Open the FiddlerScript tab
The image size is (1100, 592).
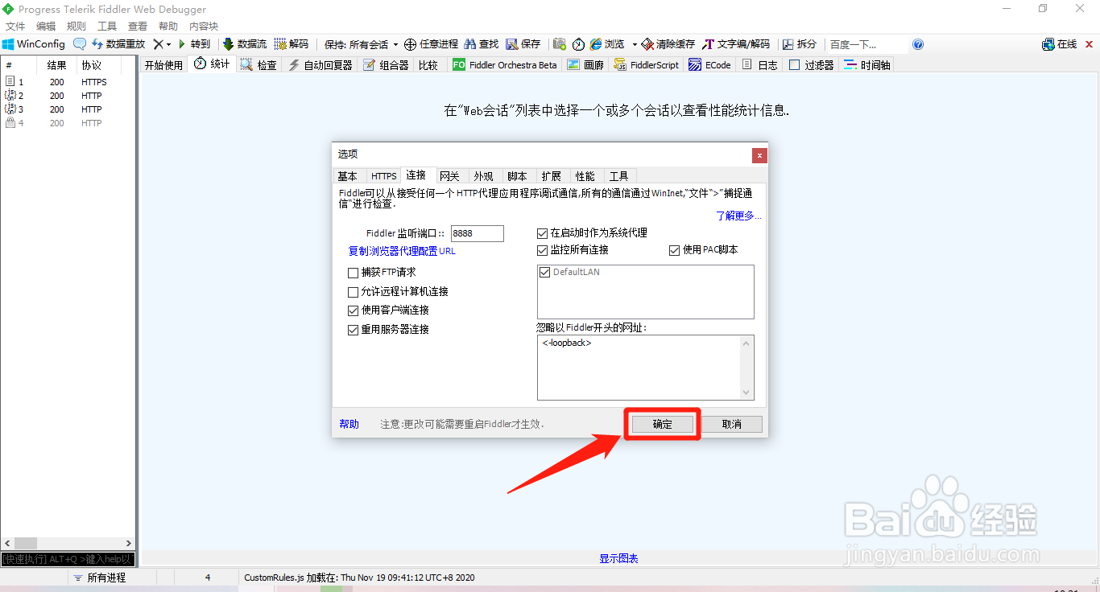[x=647, y=65]
